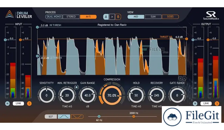
Task: Click the 60 Hz filter slider handle
Action: pos(99,116)
